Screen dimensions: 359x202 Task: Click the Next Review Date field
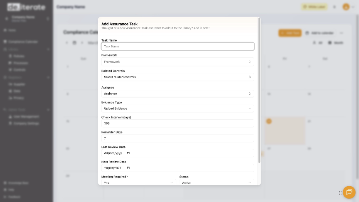click(x=112, y=168)
